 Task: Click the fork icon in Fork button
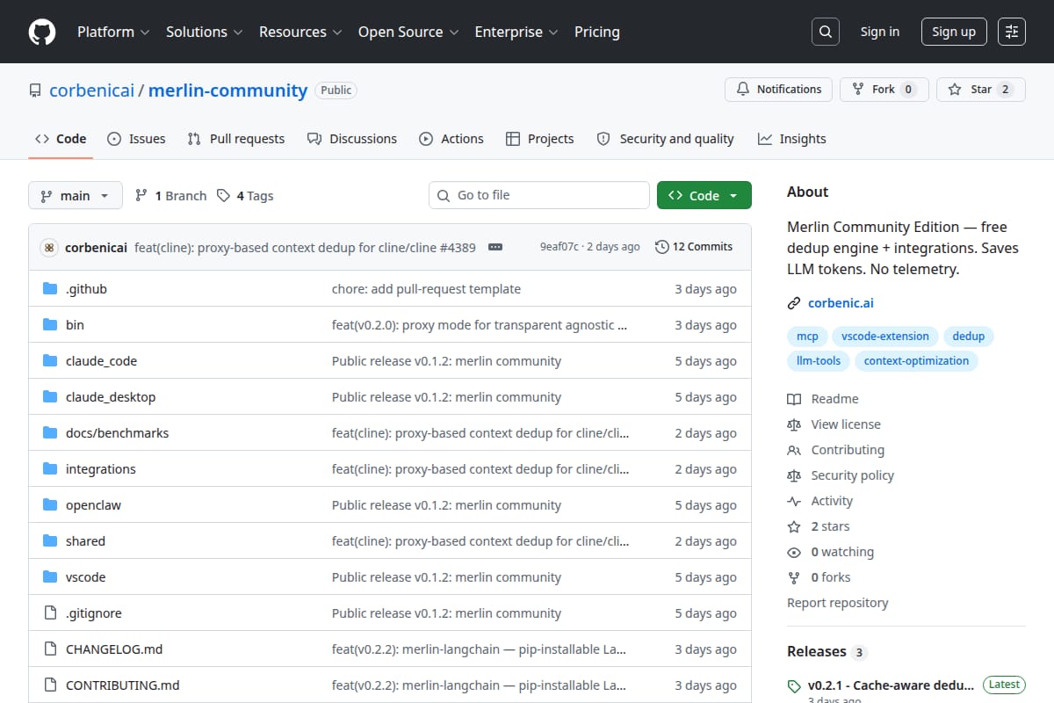pyautogui.click(x=858, y=90)
